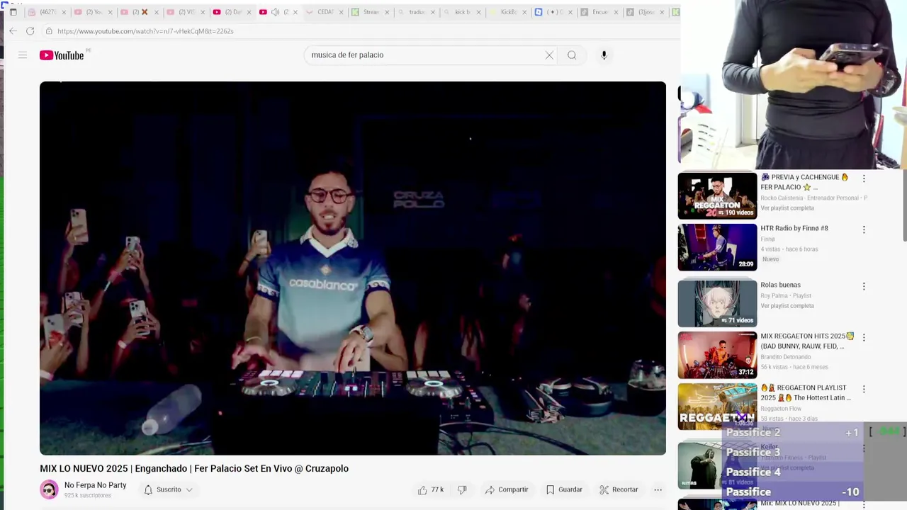Open Ver playlist completa under Rolas buenas
This screenshot has height=510, width=907.
coord(787,306)
